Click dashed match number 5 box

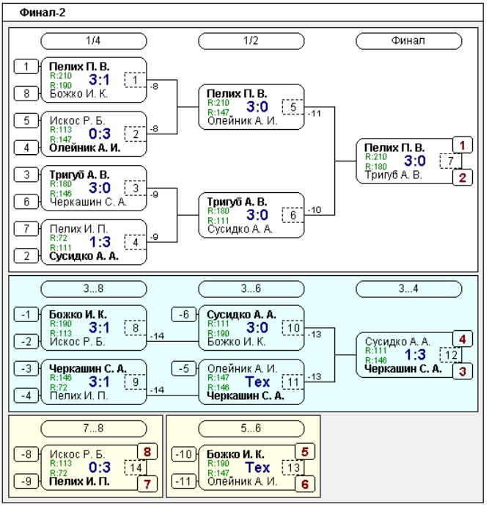point(293,106)
